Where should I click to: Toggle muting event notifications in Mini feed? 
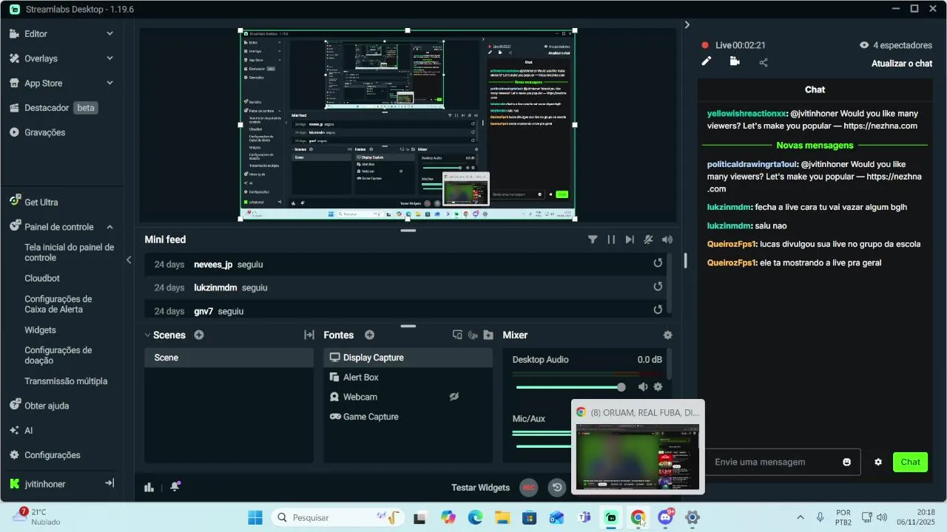[x=648, y=239]
